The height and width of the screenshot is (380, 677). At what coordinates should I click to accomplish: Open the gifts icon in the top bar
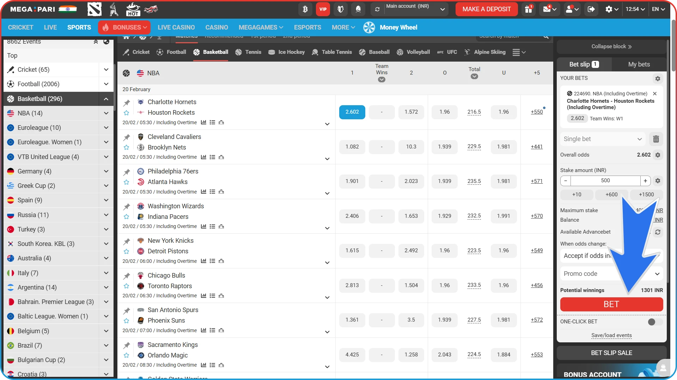(528, 9)
